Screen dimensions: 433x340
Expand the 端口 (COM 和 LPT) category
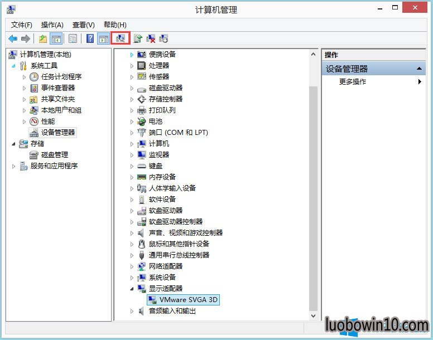click(x=132, y=133)
